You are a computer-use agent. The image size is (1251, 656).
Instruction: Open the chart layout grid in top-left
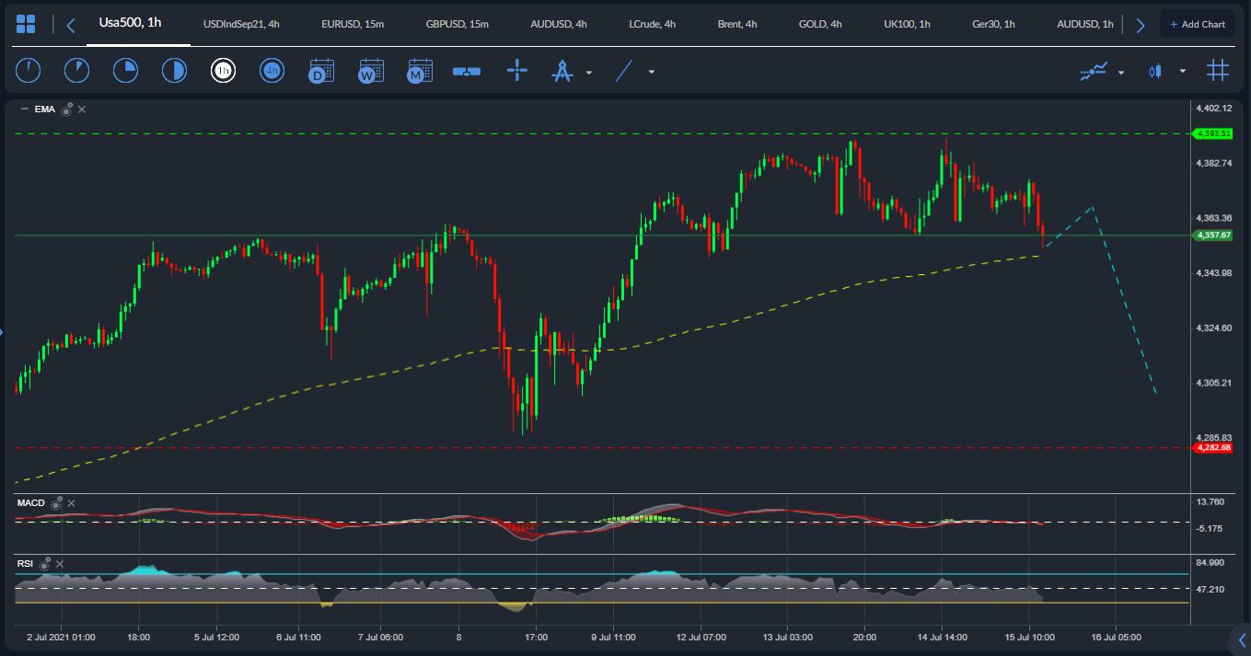(x=26, y=25)
